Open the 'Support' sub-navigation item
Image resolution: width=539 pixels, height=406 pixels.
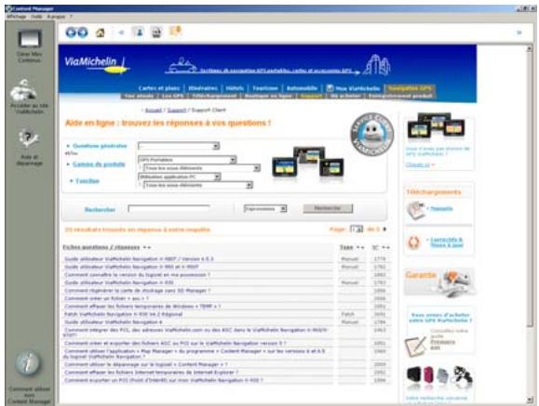click(x=311, y=96)
